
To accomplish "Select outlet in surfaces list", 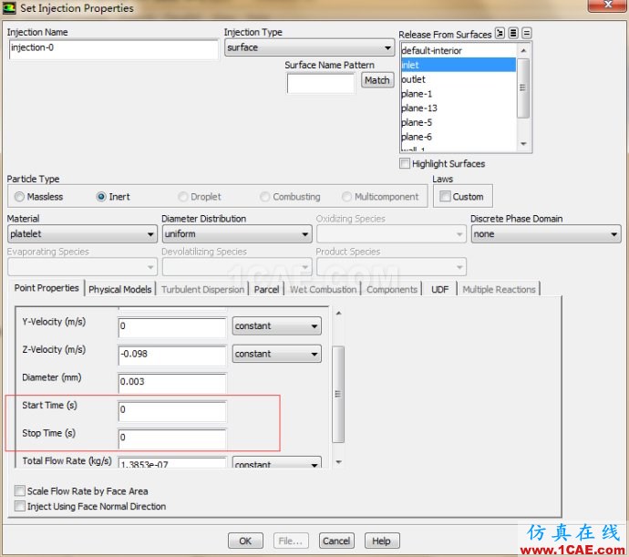I will pos(459,79).
